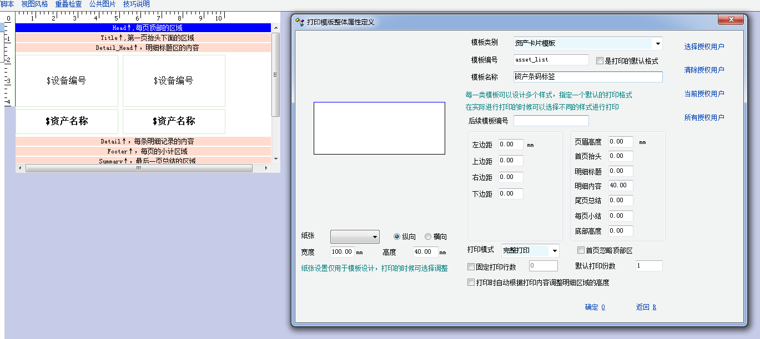Check 打印时自动根据打印内容调整明细区域的高度

point(471,282)
